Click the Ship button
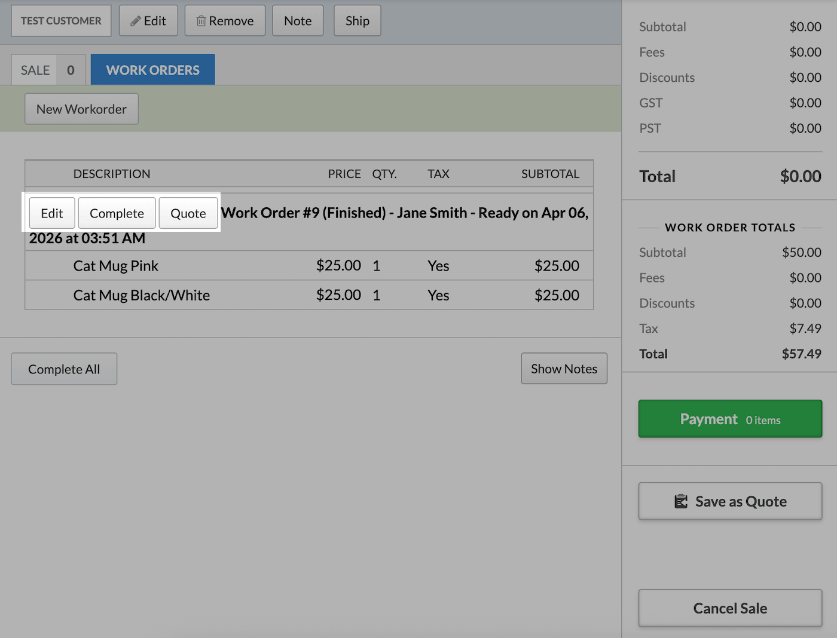 [x=357, y=21]
